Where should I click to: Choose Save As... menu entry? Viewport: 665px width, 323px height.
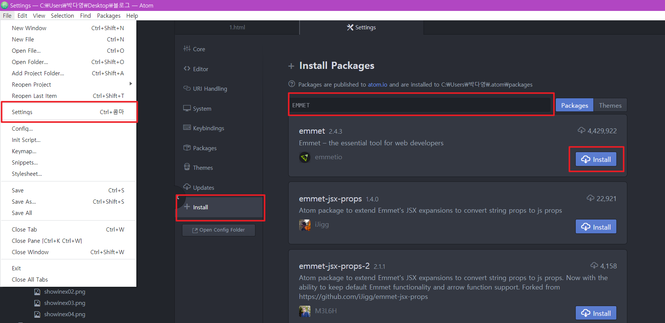68,201
